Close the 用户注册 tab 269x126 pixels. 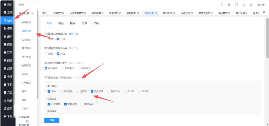point(174,13)
